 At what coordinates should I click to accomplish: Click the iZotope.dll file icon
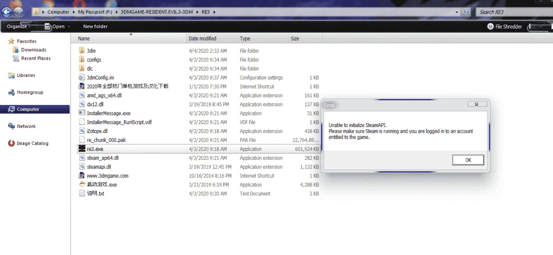point(82,131)
